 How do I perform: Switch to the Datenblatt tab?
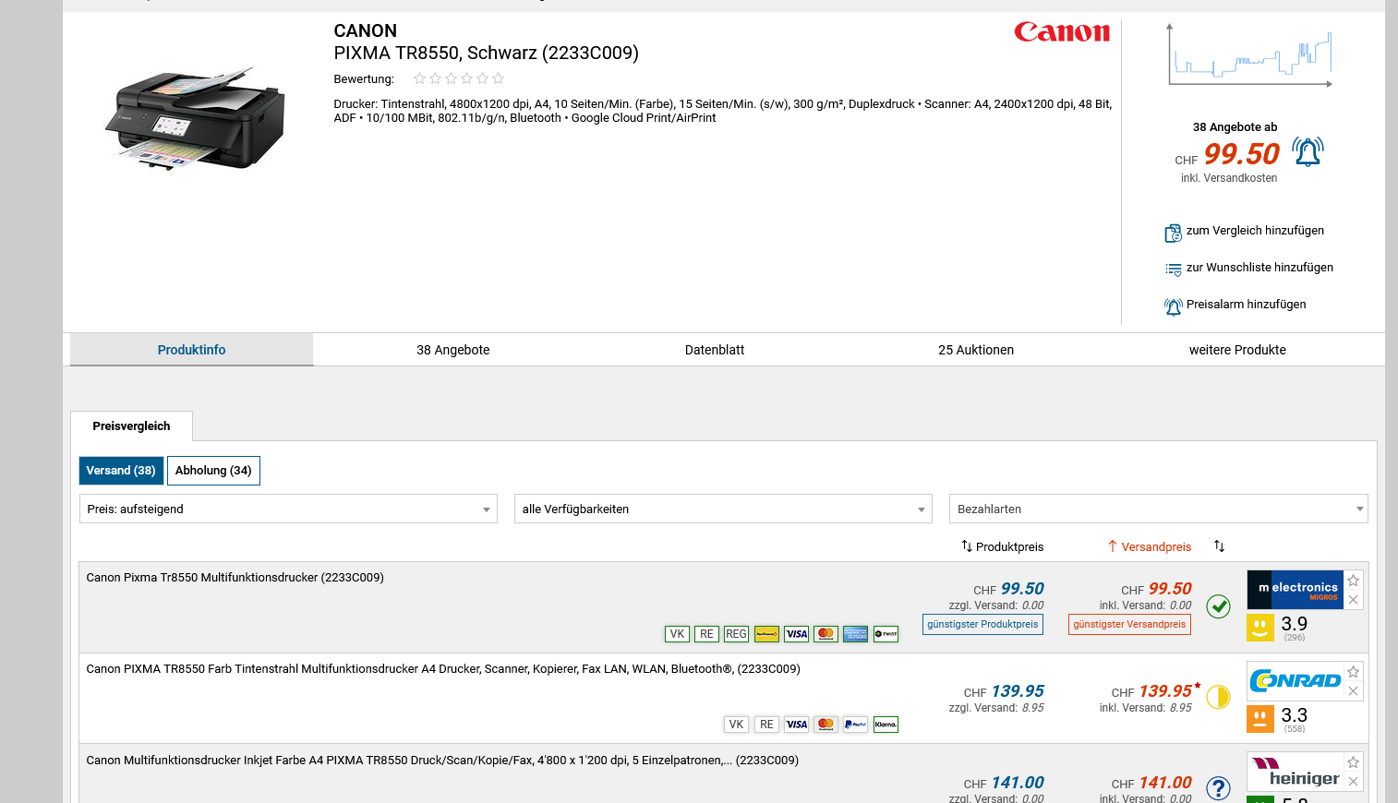click(x=715, y=350)
